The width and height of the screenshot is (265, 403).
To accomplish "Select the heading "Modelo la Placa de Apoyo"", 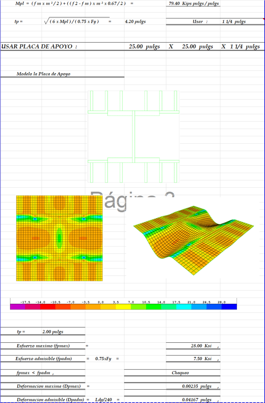I will coord(43,74).
